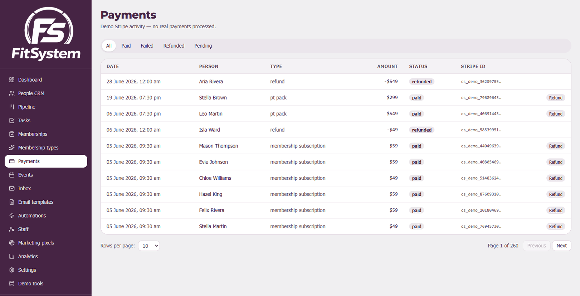
Task: Click the Inbox envelope icon
Action: [x=12, y=189]
